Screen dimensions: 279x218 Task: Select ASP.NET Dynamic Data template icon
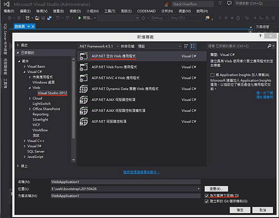(x=83, y=89)
